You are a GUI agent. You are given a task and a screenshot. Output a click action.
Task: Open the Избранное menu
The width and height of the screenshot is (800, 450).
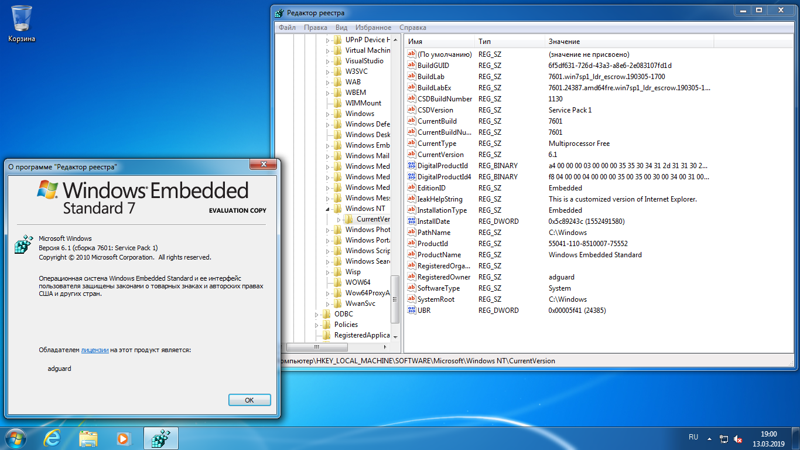[x=373, y=28]
